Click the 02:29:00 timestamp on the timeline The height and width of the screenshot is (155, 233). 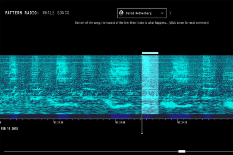pos(120,123)
